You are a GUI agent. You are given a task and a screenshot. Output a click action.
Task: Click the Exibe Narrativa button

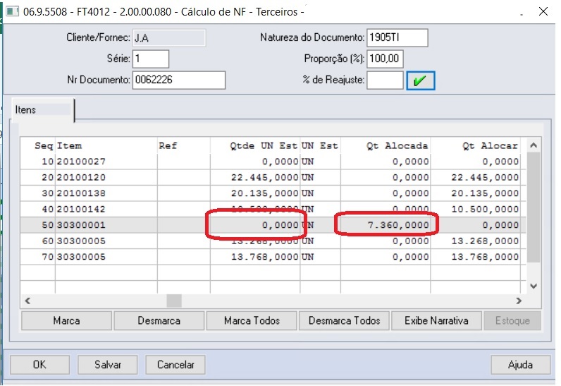click(436, 320)
